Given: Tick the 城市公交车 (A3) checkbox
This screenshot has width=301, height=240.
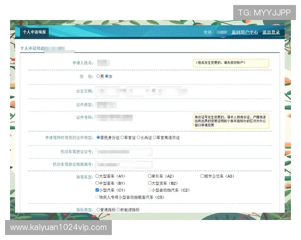Looking at the screenshot, I should [202, 176].
